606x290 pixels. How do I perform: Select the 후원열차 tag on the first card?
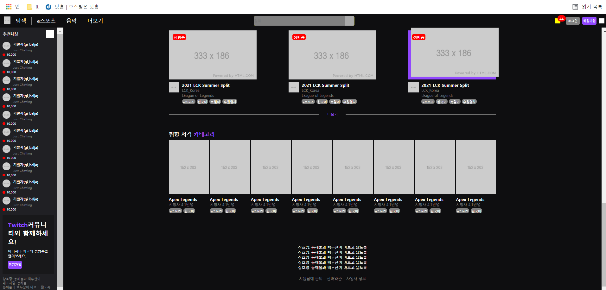230,102
